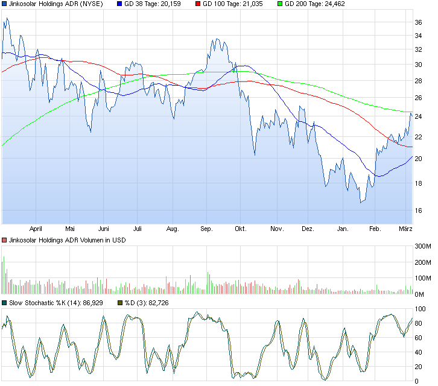Select 'Jinkosolar Holdings ADR (NYSE)' chart title
The image size is (438, 386).
tap(56, 4)
